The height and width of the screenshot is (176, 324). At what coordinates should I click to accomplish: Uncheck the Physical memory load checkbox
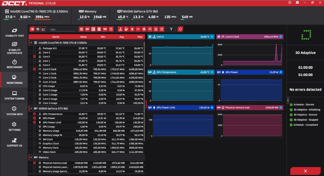click(x=34, y=163)
